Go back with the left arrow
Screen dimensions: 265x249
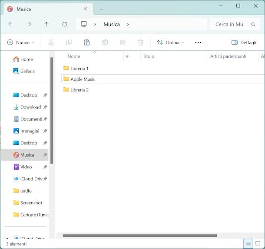(11, 24)
